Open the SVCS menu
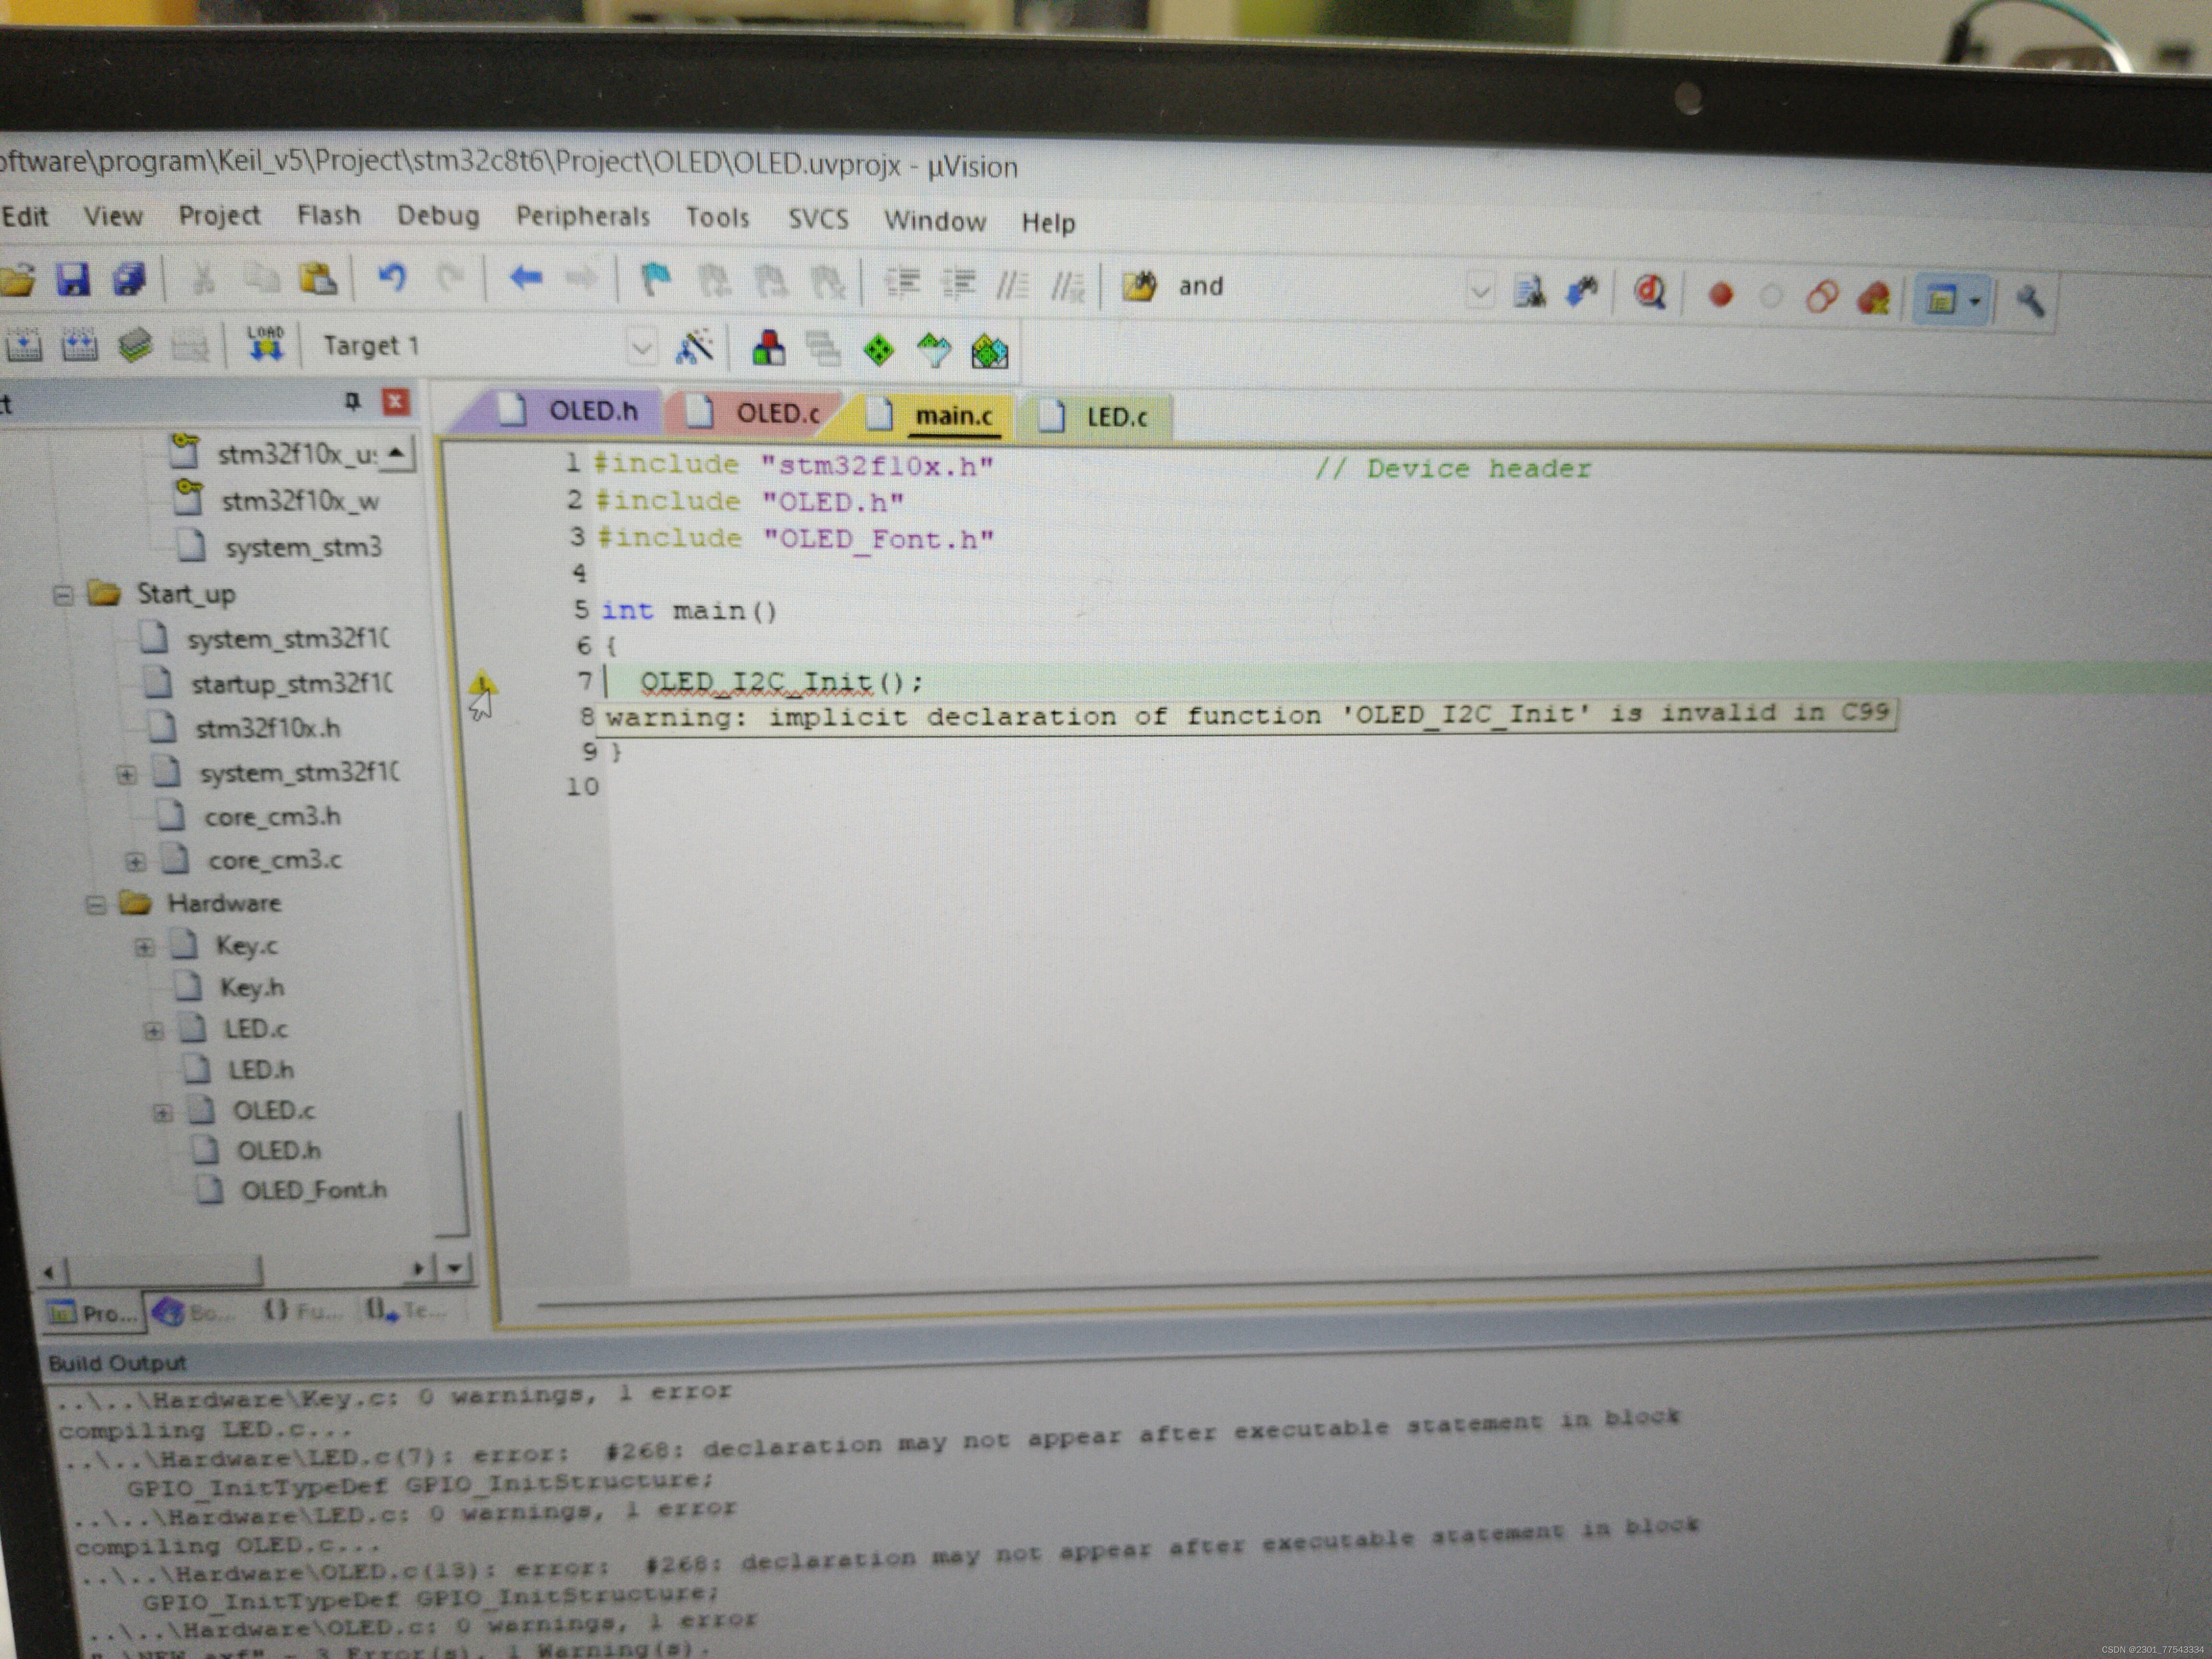The height and width of the screenshot is (1659, 2212). coord(818,219)
